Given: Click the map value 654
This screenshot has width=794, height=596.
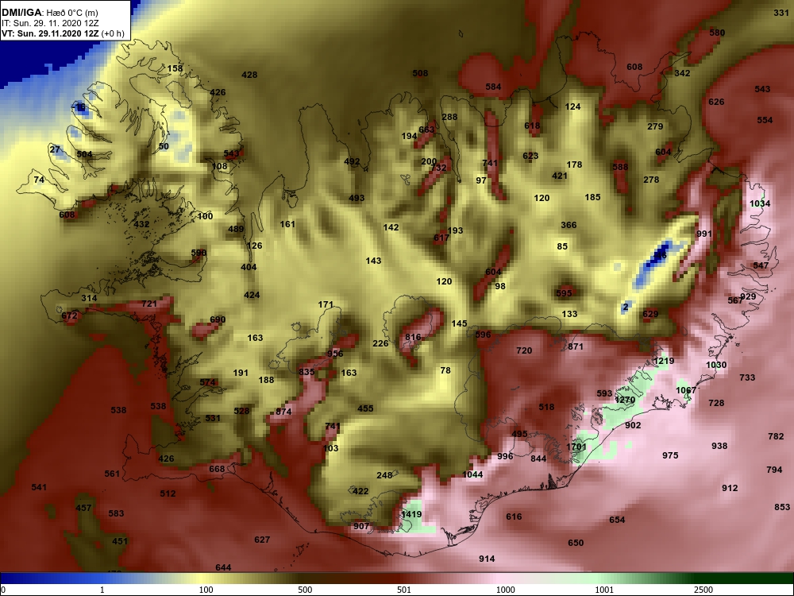Looking at the screenshot, I should tap(617, 520).
